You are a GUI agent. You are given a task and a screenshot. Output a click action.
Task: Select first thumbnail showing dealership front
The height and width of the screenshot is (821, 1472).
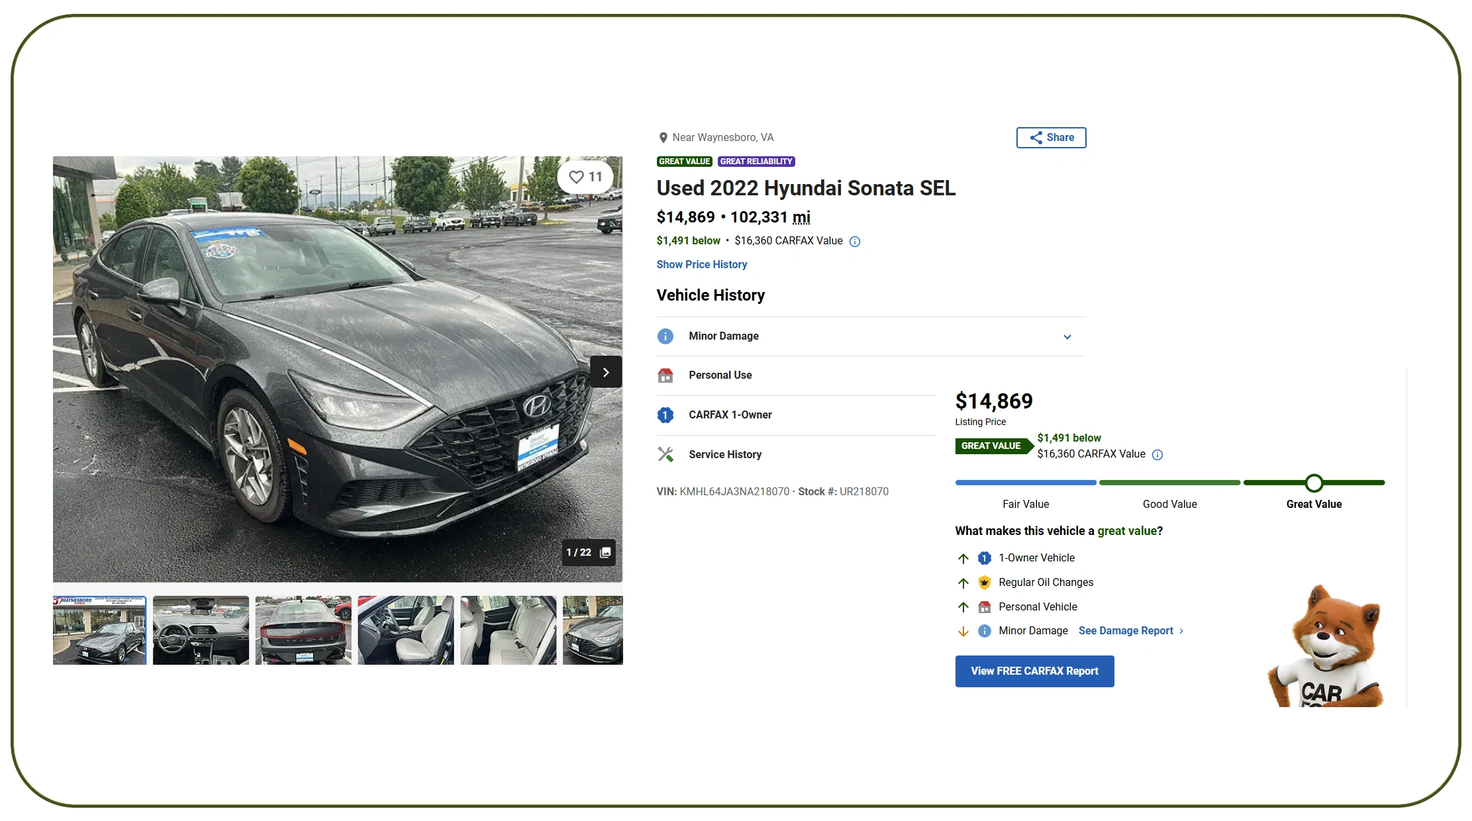coord(99,630)
